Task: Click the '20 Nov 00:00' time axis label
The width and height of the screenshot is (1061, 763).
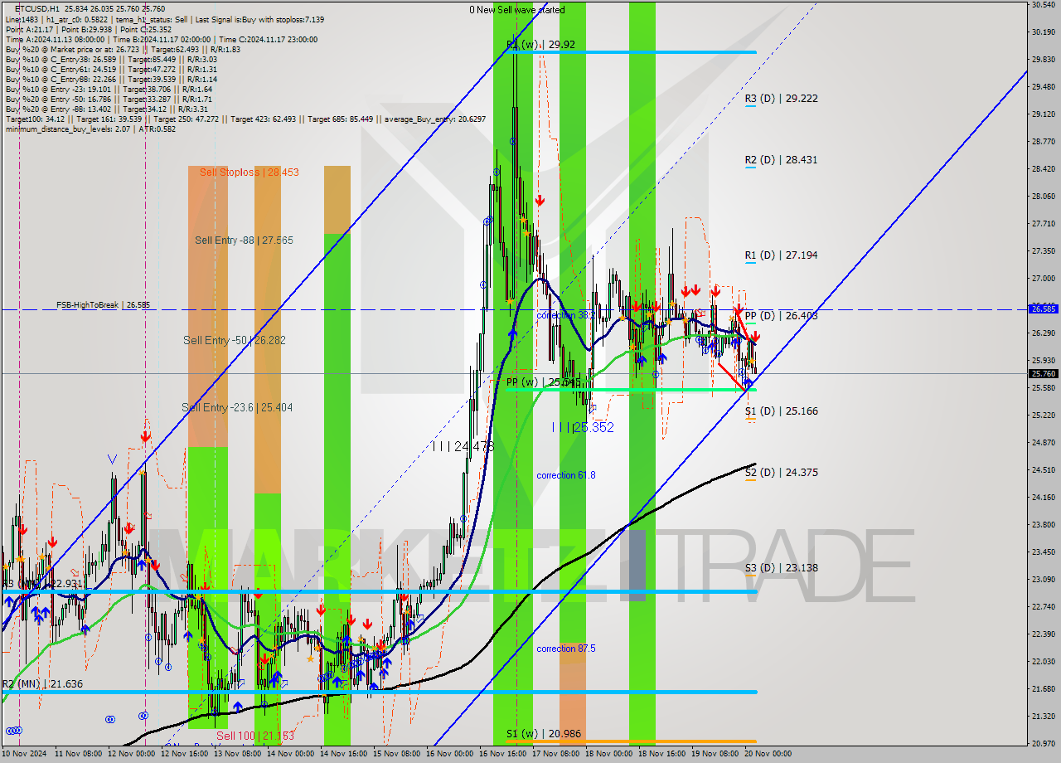Action: 768,755
